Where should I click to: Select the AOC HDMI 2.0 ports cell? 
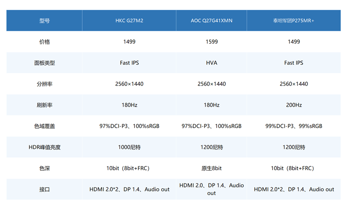211,189
